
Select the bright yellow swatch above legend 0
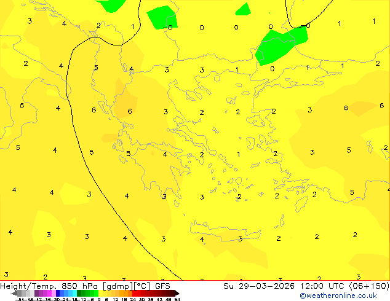100,294
